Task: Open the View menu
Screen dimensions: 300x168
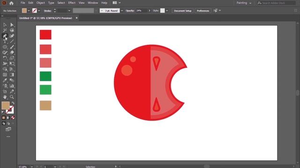Action: click(x=82, y=3)
